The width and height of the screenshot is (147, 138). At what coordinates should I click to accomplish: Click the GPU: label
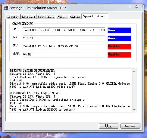16,46
